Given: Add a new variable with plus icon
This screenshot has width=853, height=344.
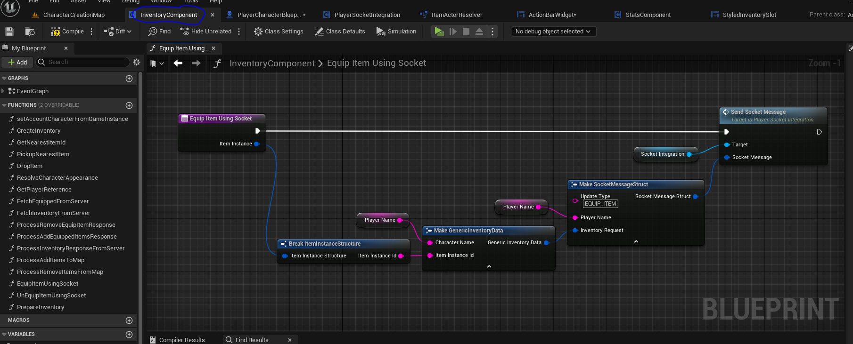Looking at the screenshot, I should (x=129, y=335).
